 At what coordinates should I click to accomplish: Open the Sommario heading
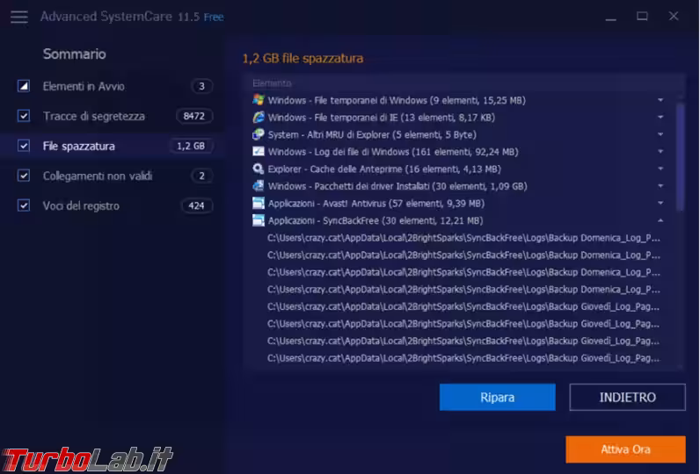(74, 54)
